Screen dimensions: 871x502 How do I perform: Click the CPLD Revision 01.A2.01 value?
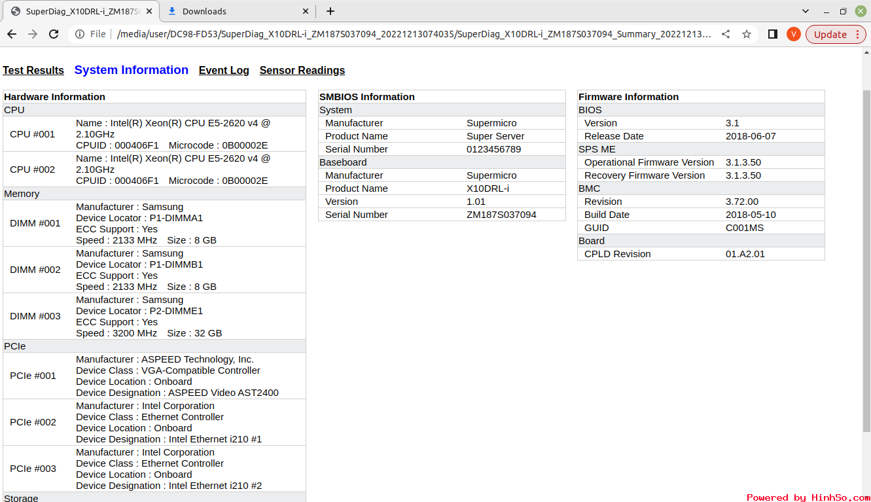point(745,254)
